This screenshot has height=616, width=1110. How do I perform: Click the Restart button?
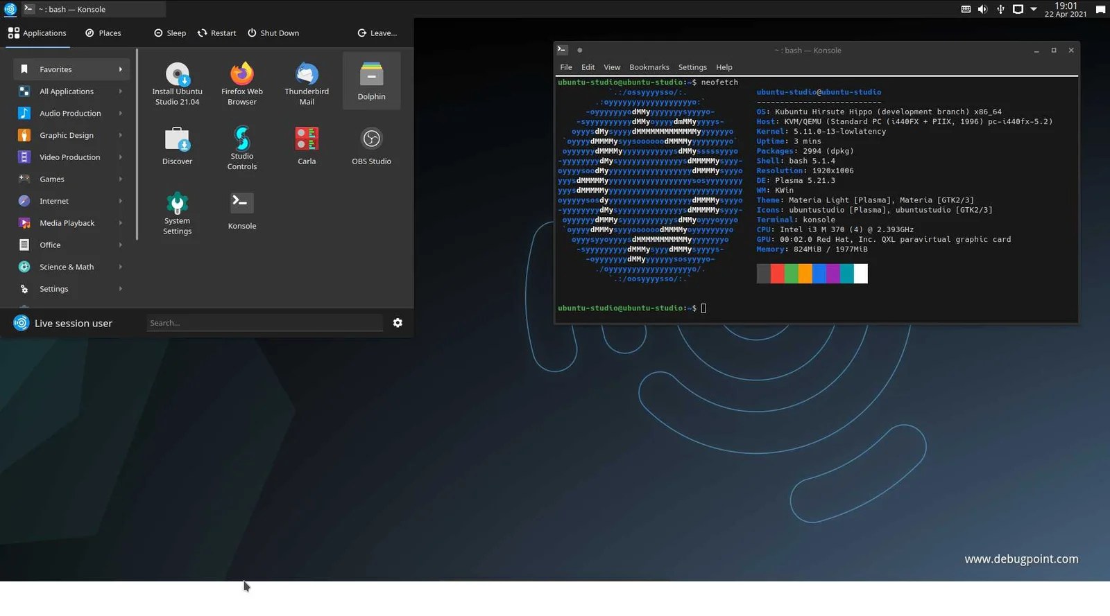[x=217, y=33]
